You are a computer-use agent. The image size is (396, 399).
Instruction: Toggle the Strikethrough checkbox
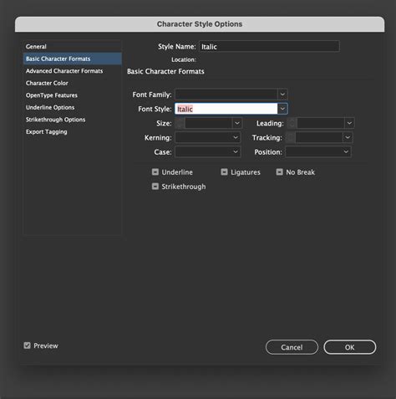click(x=155, y=187)
